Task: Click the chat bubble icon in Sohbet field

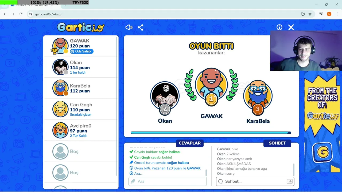Action: pyautogui.click(x=220, y=181)
